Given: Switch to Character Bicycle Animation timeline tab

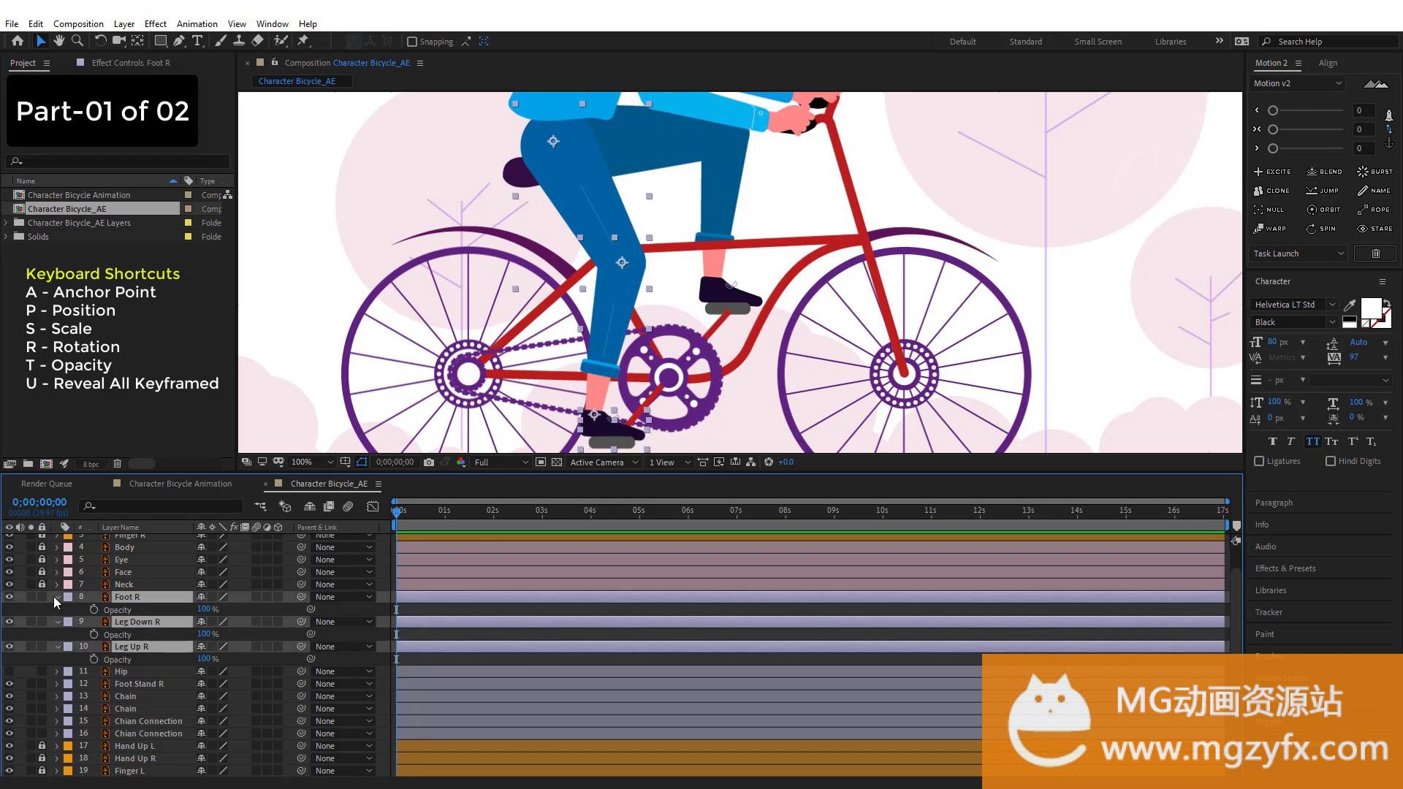Looking at the screenshot, I should click(180, 484).
